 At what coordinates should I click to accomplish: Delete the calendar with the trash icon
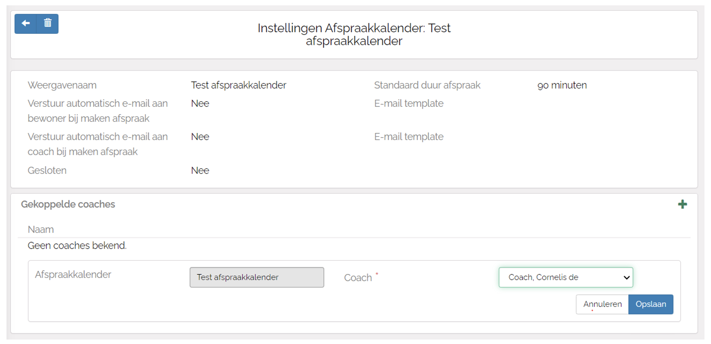pos(48,23)
